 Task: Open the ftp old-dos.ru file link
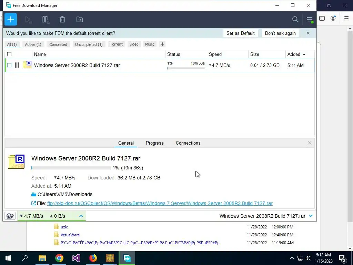click(x=160, y=203)
